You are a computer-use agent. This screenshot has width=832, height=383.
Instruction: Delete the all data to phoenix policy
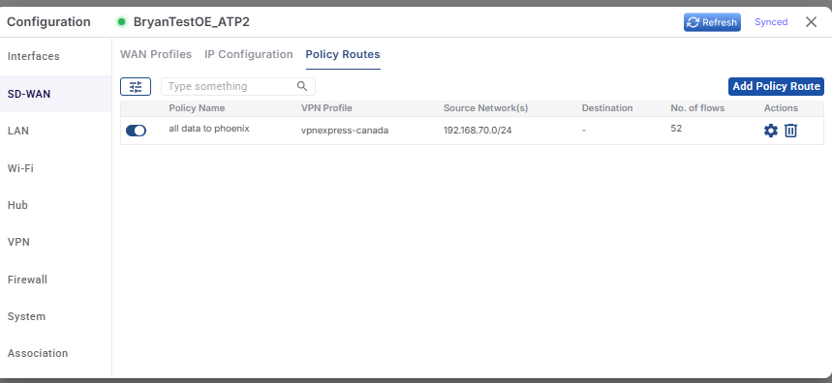pyautogui.click(x=790, y=131)
